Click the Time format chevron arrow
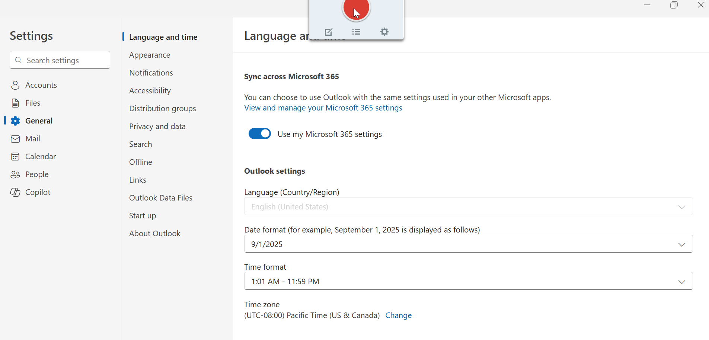The image size is (709, 340). pos(682,282)
